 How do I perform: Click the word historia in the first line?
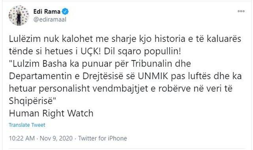pos(170,39)
